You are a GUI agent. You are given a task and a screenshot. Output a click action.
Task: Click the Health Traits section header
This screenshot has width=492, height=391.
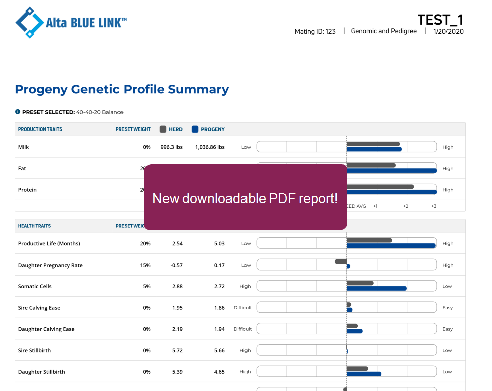34,226
